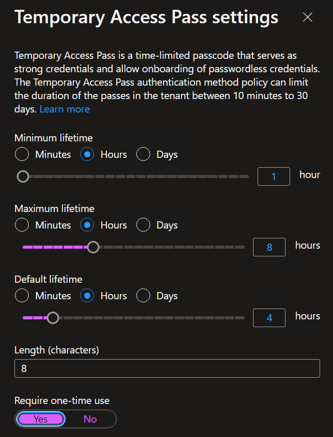Image resolution: width=333 pixels, height=437 pixels.
Task: Select Hours for Minimum lifetime
Action: [x=87, y=154]
